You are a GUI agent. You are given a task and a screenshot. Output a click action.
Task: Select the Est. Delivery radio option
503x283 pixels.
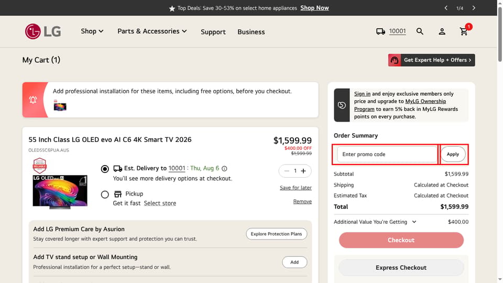[x=105, y=169]
